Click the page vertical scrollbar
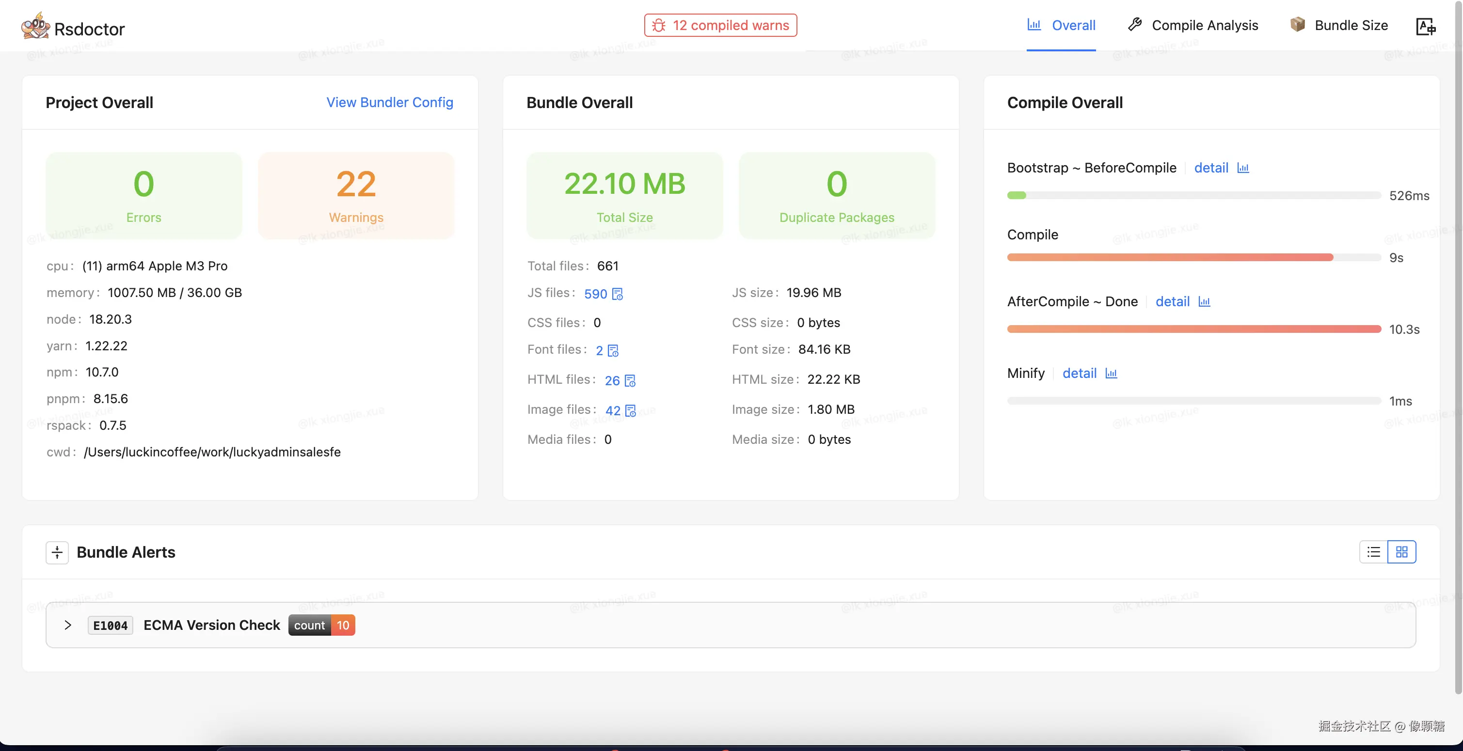The width and height of the screenshot is (1463, 751). coord(1458,341)
